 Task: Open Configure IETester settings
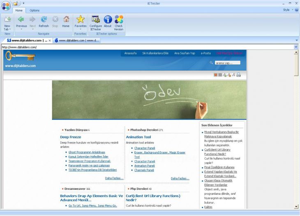pyautogui.click(x=96, y=20)
